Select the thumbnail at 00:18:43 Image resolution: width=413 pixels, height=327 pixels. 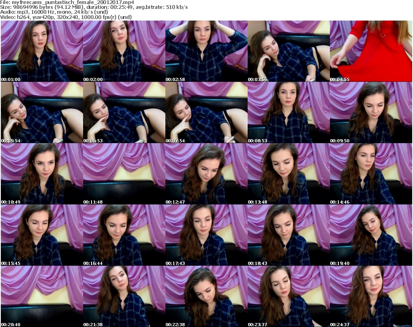pyautogui.click(x=289, y=235)
